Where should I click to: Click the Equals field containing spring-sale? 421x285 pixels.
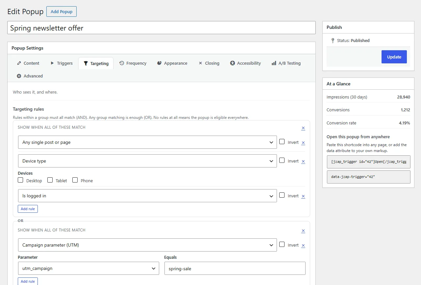click(x=235, y=268)
